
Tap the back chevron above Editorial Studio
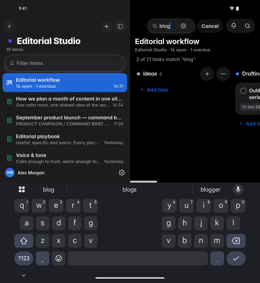click(9, 27)
